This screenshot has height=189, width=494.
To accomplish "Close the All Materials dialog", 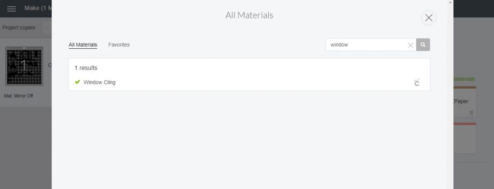I will point(428,18).
